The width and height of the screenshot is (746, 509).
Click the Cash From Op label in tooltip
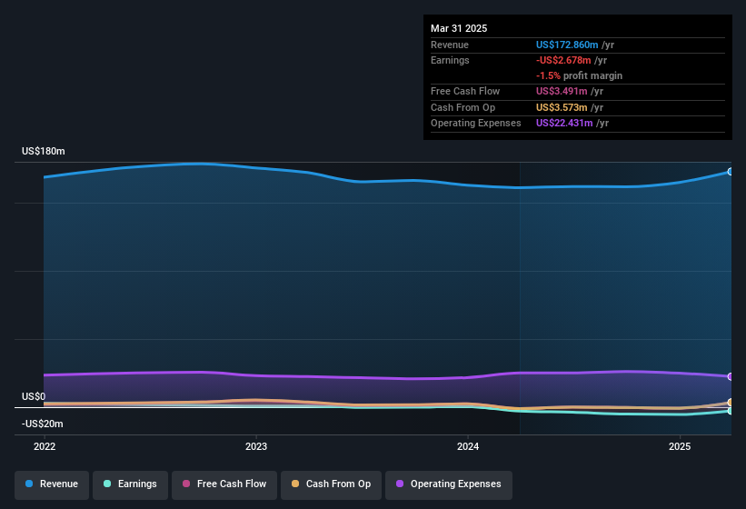[x=463, y=107]
